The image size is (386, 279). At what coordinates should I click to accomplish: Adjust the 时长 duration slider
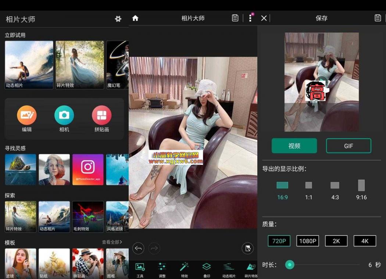click(290, 265)
